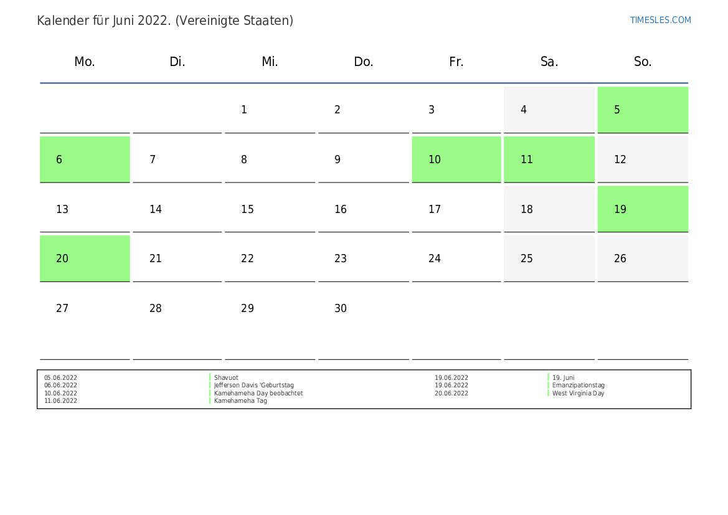Viewport: 728px width, 515px height.
Task: Click the 'Fr.' column header
Action: coord(456,62)
